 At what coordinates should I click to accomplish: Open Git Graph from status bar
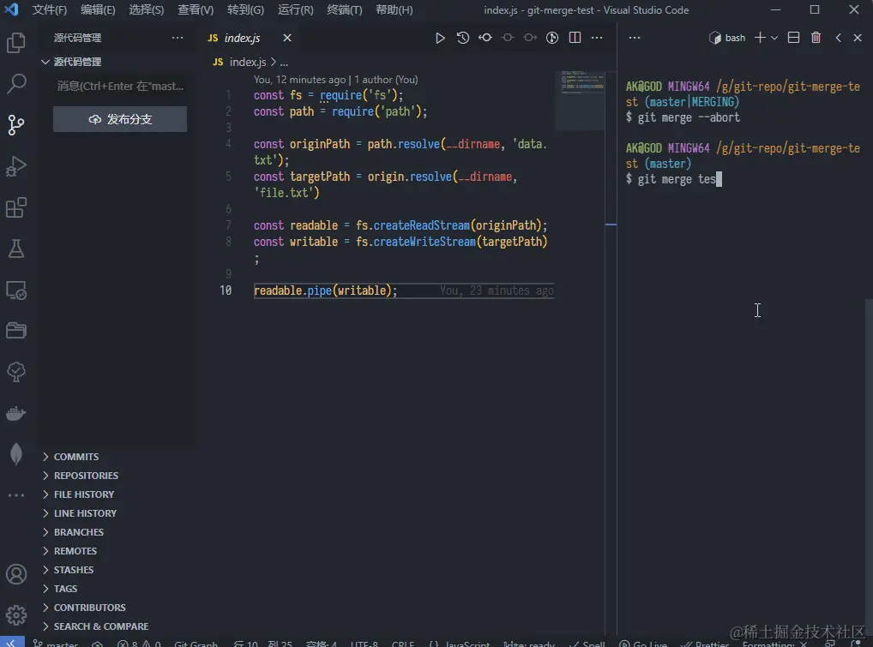tap(196, 644)
